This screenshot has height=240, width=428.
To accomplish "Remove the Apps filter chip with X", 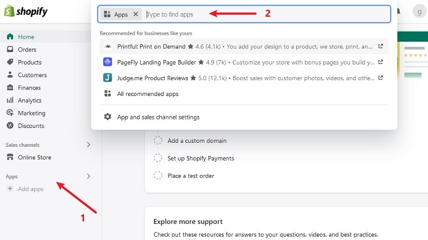I will pyautogui.click(x=136, y=14).
